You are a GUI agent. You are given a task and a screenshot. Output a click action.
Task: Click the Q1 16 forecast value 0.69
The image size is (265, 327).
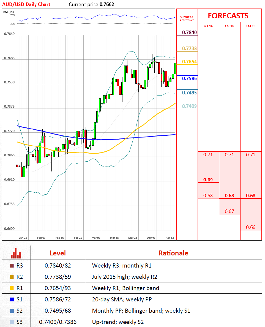point(208,180)
